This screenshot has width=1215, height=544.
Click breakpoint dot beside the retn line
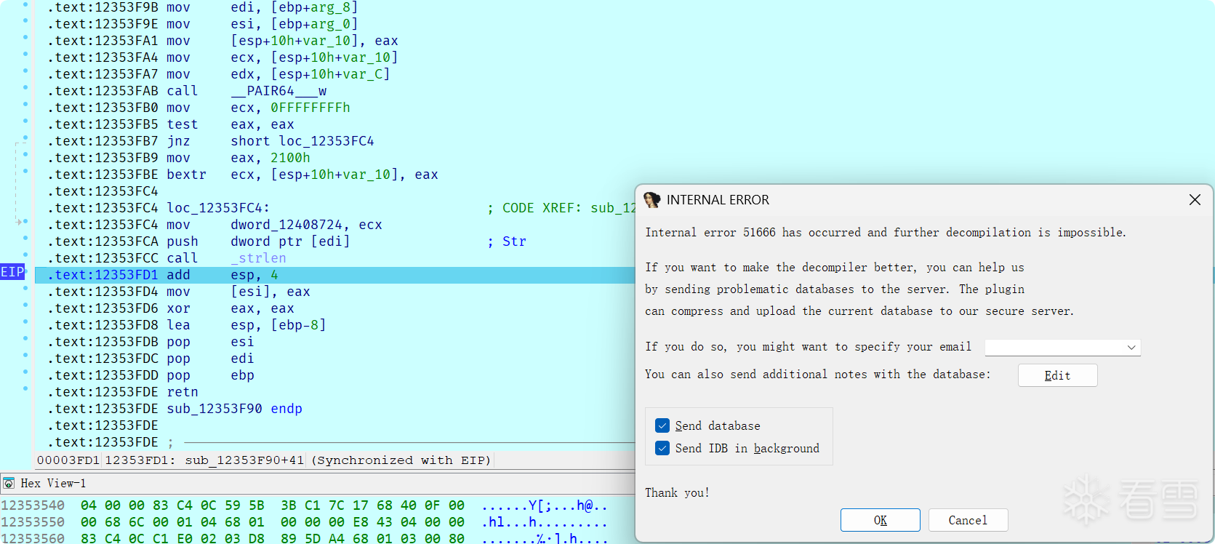tap(25, 389)
